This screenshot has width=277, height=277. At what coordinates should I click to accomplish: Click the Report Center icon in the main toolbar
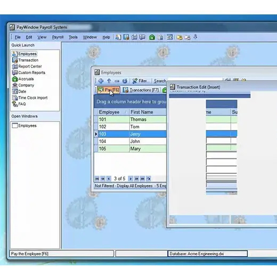click(134, 37)
